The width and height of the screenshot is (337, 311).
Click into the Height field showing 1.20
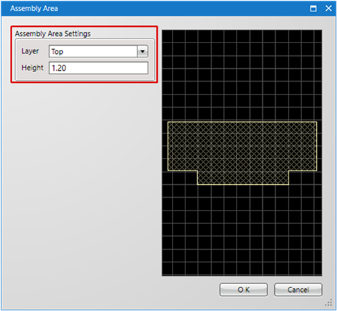[x=98, y=68]
